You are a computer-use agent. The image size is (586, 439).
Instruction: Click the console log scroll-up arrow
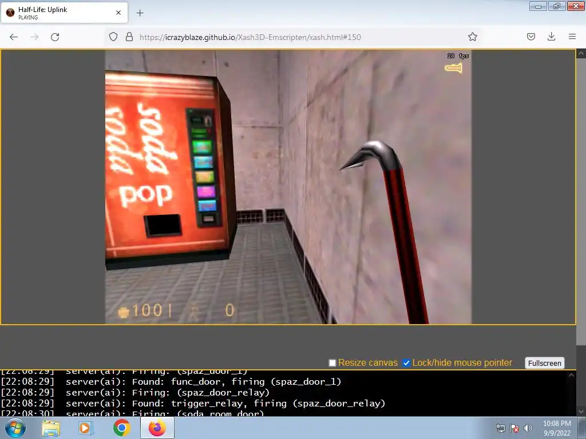[x=571, y=375]
